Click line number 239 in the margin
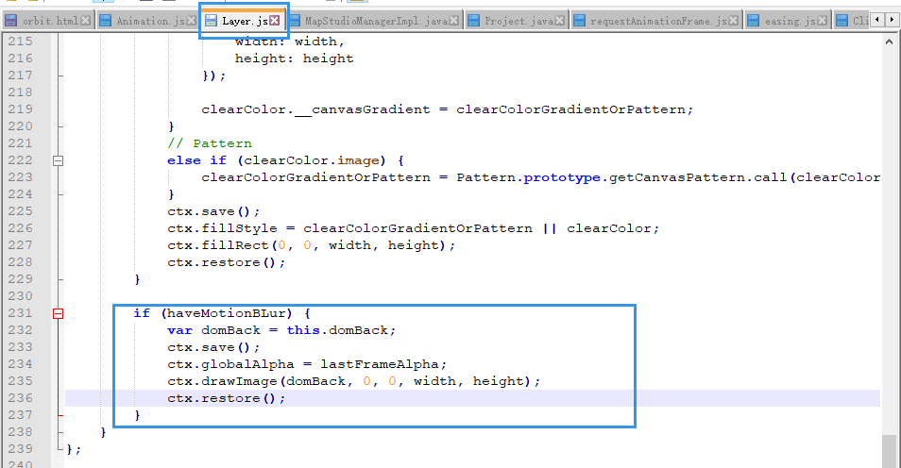901x468 pixels. pos(21,449)
